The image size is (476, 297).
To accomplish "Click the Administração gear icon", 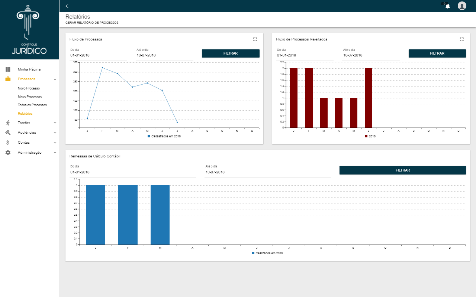I will (x=8, y=153).
